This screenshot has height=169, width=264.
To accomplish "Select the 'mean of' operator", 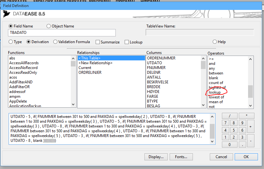I will [216, 102].
